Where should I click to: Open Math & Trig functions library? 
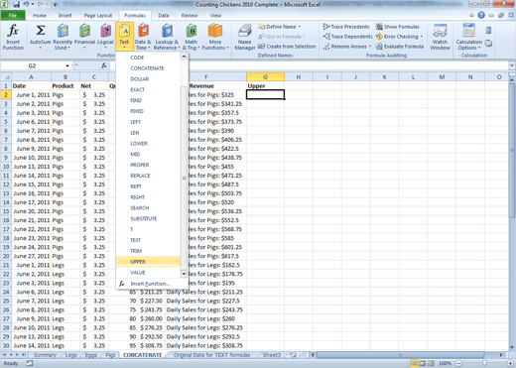point(191,37)
